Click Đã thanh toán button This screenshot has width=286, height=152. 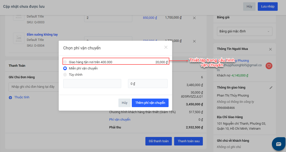click(x=158, y=141)
